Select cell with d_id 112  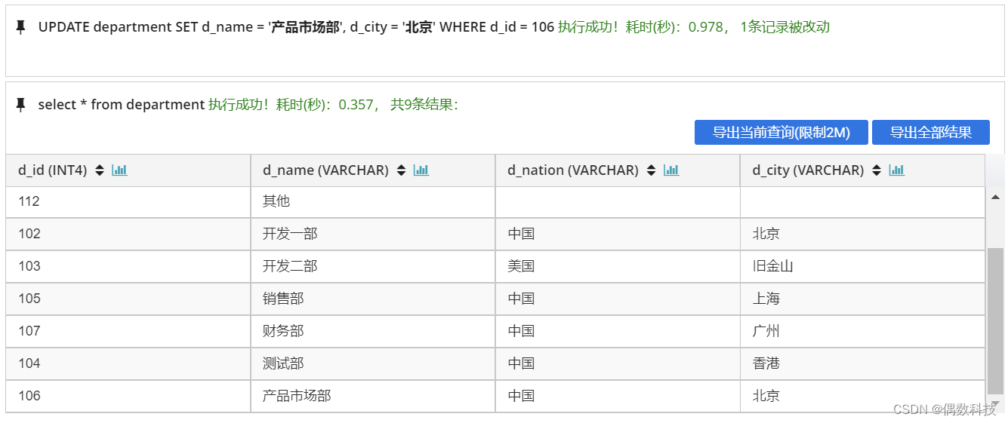click(x=128, y=201)
